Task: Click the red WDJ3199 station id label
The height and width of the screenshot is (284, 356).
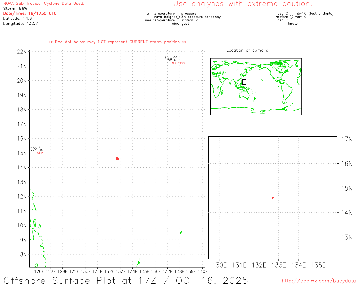Action: (x=178, y=63)
